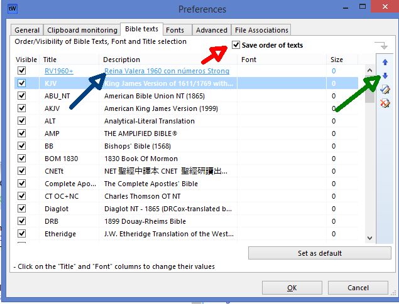The image size is (399, 304).
Task: Toggle Visible checkbox for CT OC+NC
Action: pyautogui.click(x=21, y=196)
